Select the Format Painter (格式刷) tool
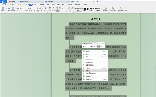Screen dimensions: 156x97 [x=13, y=9]
